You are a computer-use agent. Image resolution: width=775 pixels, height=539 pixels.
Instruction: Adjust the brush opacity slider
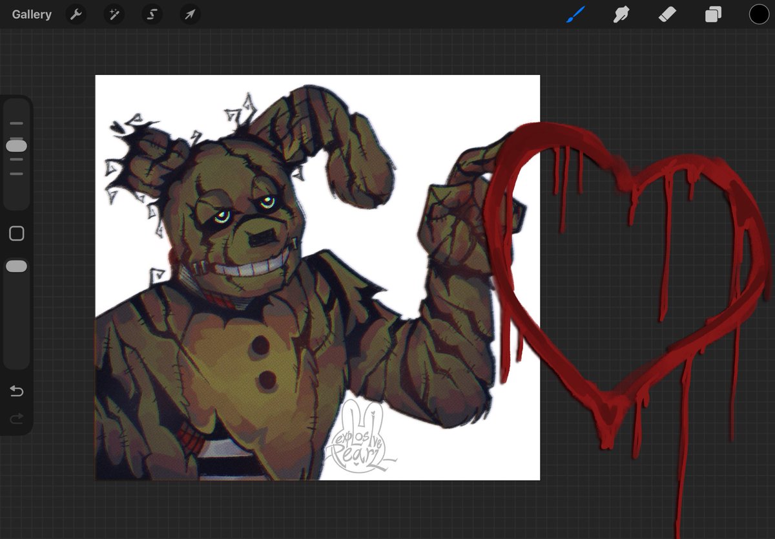click(16, 265)
